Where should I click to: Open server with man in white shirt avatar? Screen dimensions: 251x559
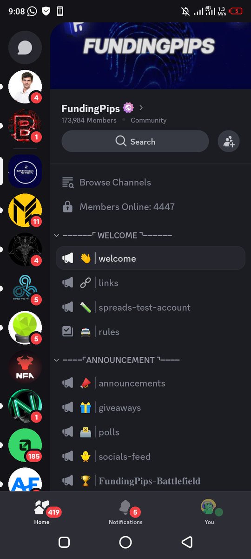click(25, 87)
